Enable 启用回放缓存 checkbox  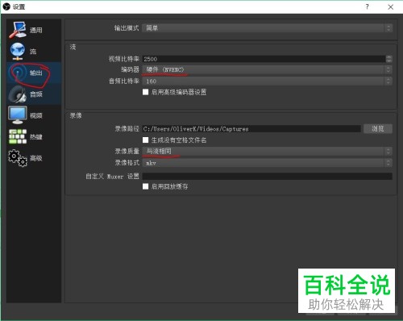click(145, 186)
